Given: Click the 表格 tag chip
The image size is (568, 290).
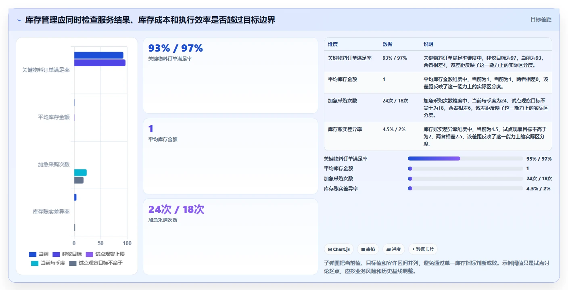Looking at the screenshot, I should (x=368, y=249).
